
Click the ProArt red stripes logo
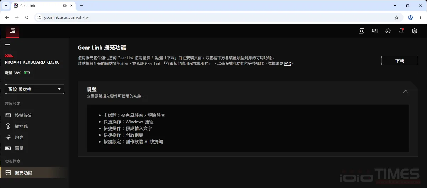(9, 56)
